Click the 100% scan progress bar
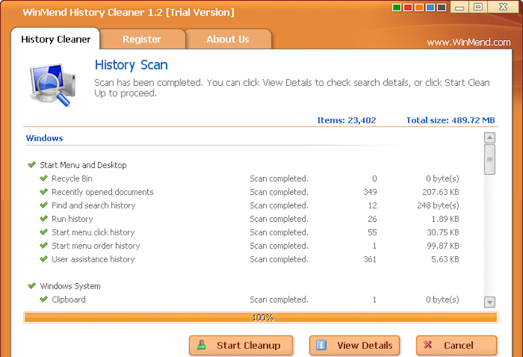 tap(261, 318)
